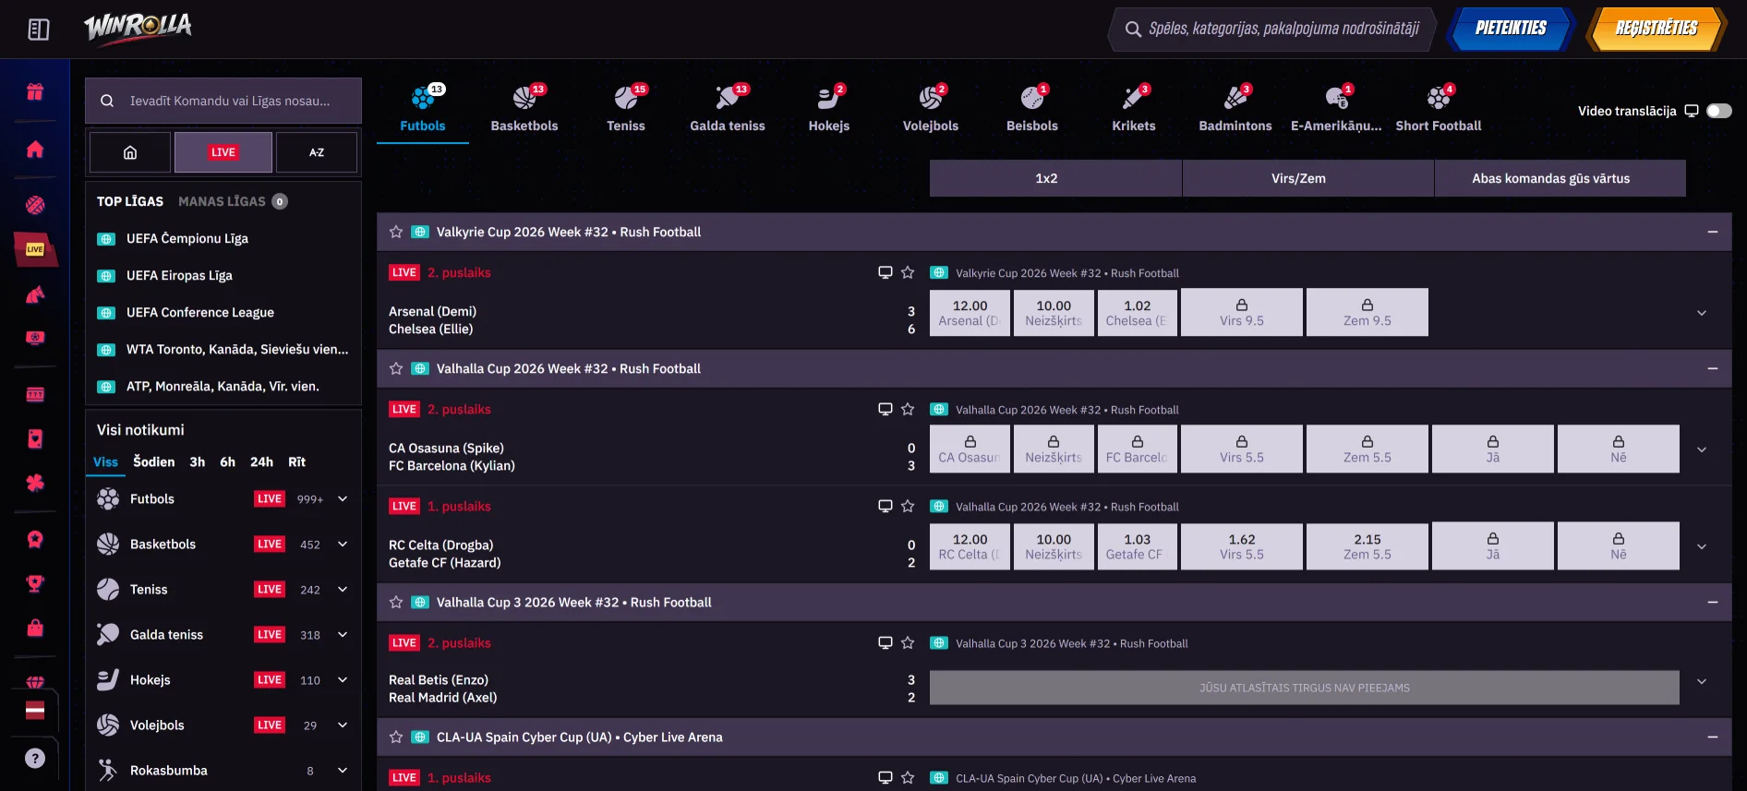Click the search magnifier in team search

(107, 101)
